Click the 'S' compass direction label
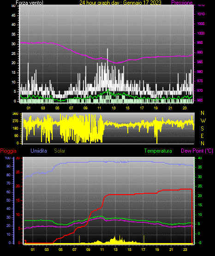The width and height of the screenshot is (215, 256). pos(202,129)
